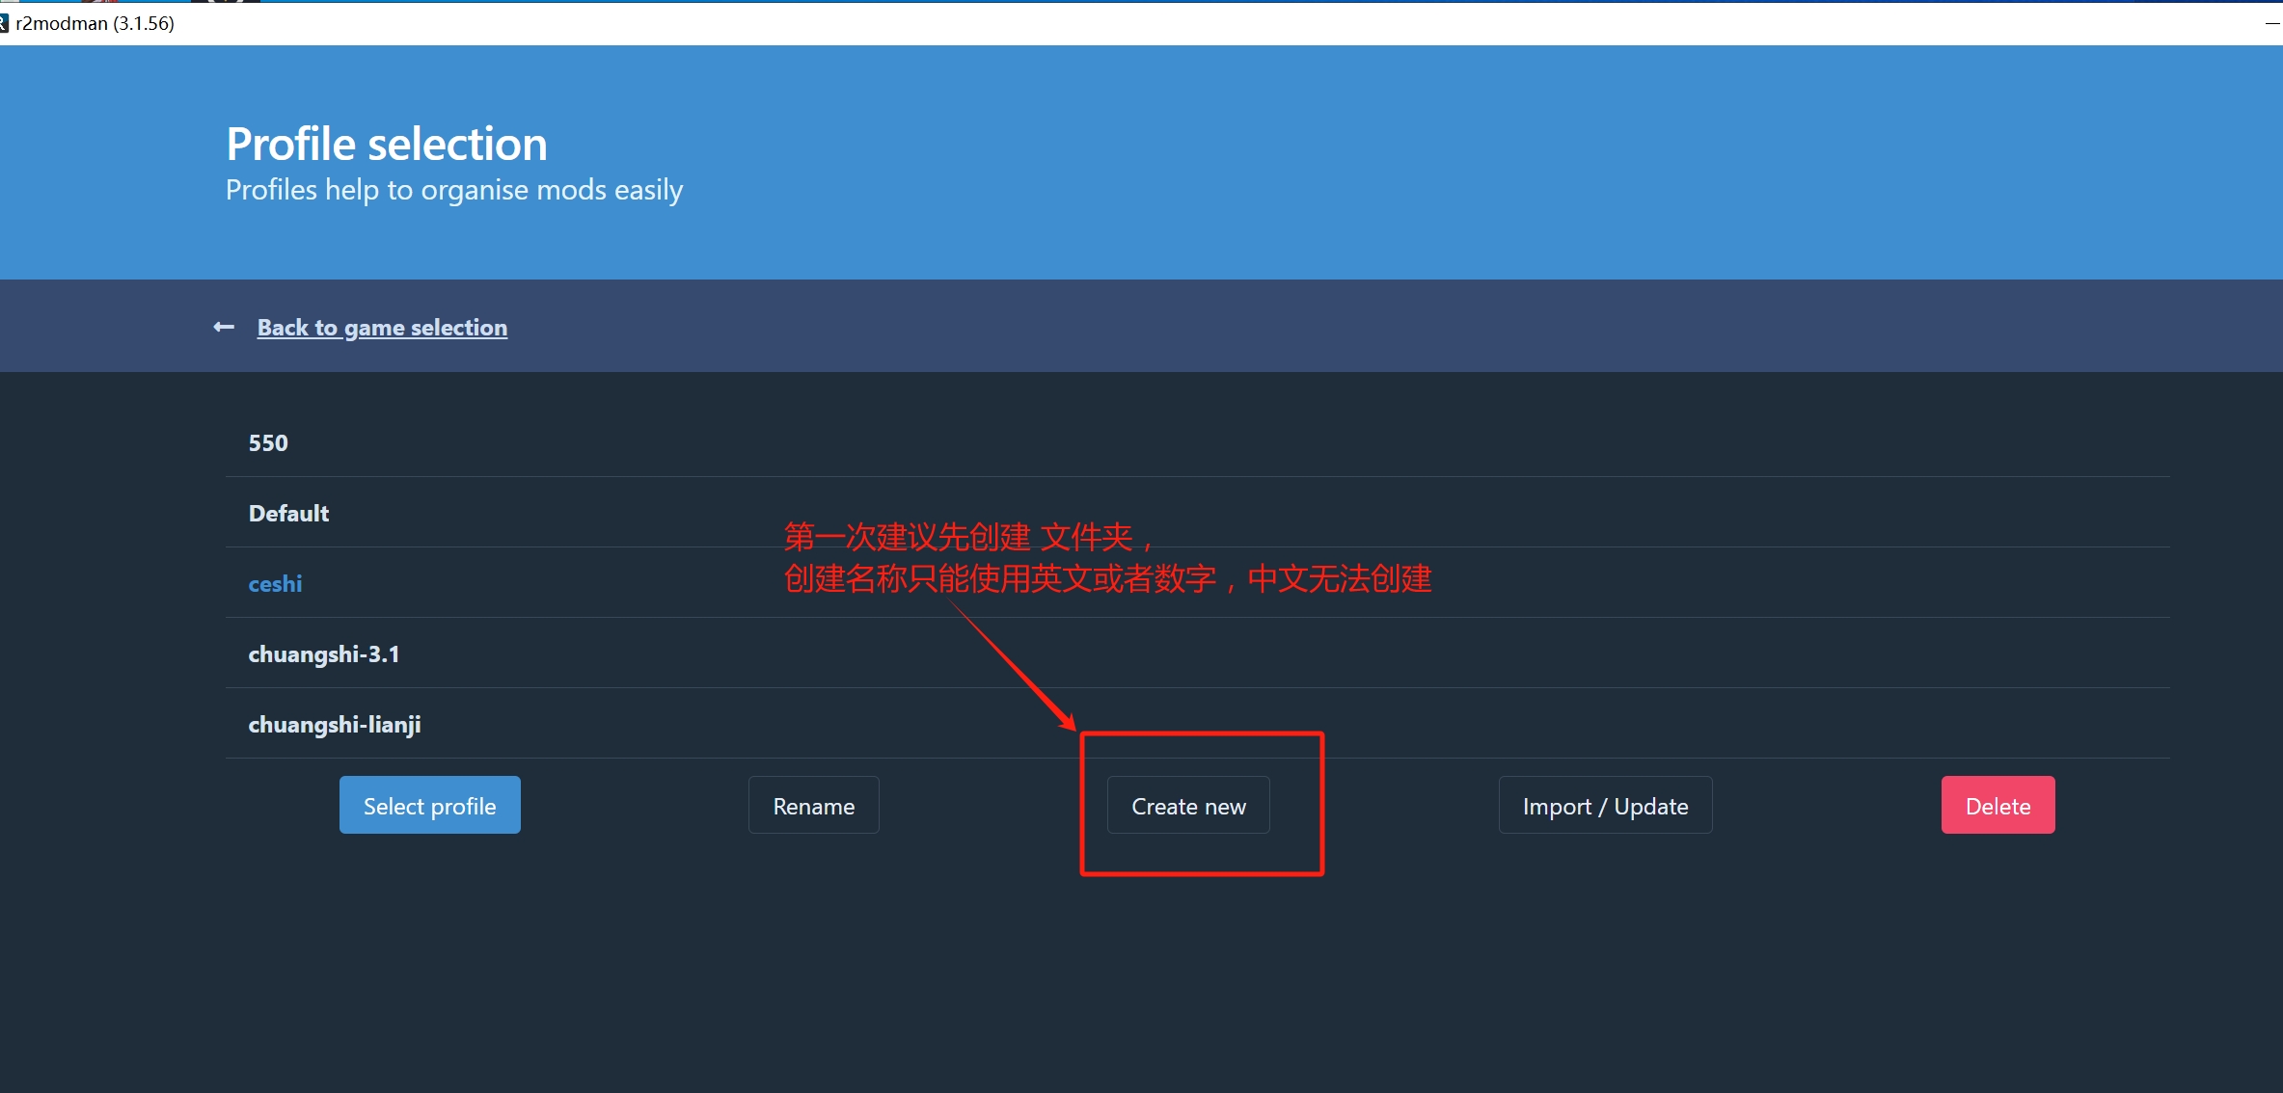Click the second line of red Chinese annotation
Screen dimensions: 2283x1093
1107,579
